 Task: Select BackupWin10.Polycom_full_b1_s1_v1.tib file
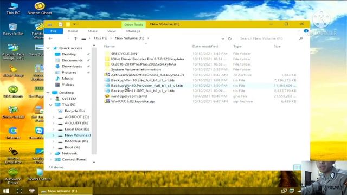tap(147, 86)
